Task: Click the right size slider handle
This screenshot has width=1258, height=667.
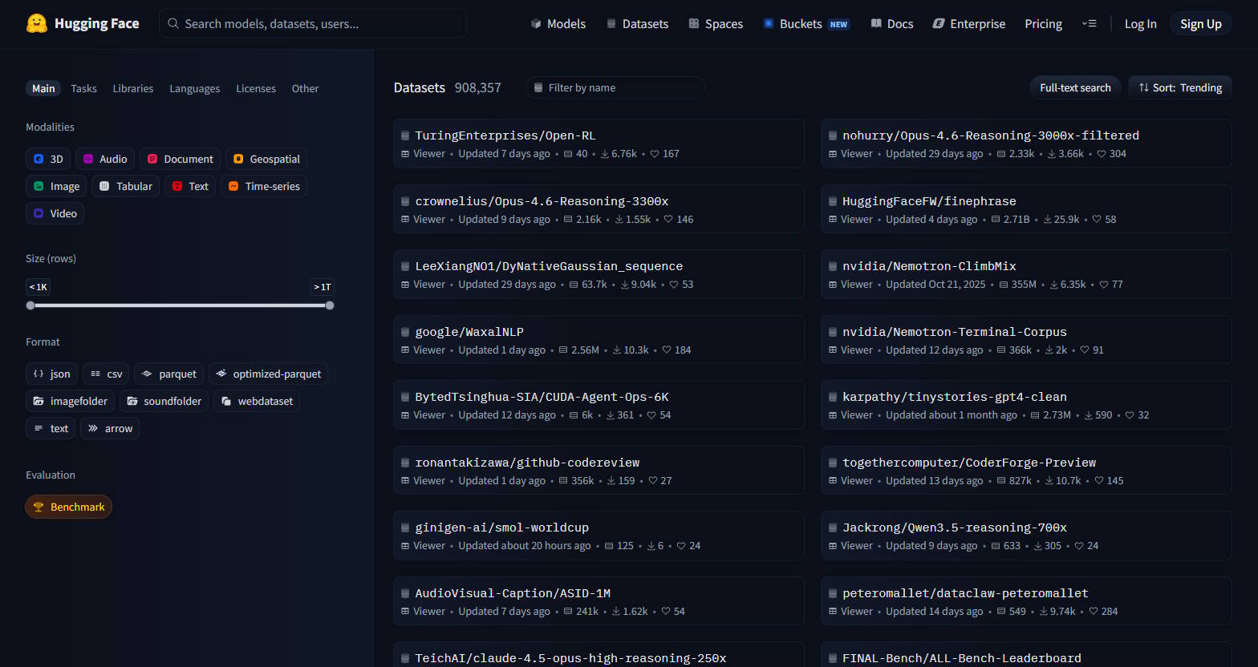Action: tap(330, 305)
